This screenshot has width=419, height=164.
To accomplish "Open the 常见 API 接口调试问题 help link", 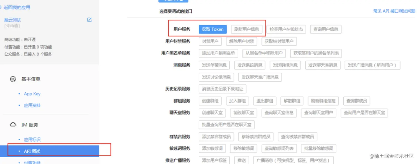I will tap(394, 11).
